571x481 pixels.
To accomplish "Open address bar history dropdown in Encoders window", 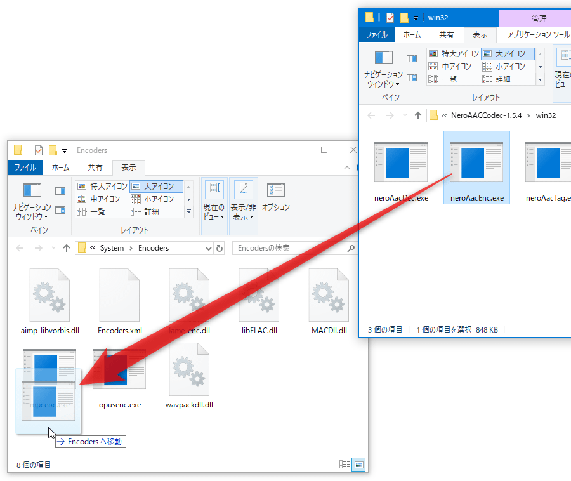I will point(208,248).
